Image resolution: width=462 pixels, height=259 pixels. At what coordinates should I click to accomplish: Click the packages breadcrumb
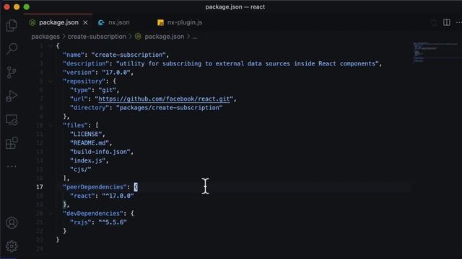[45, 37]
